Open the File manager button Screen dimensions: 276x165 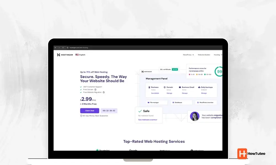tap(157, 102)
